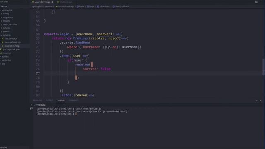265x149 pixels.
Task: Expand the migrations folder
Action: [8, 17]
